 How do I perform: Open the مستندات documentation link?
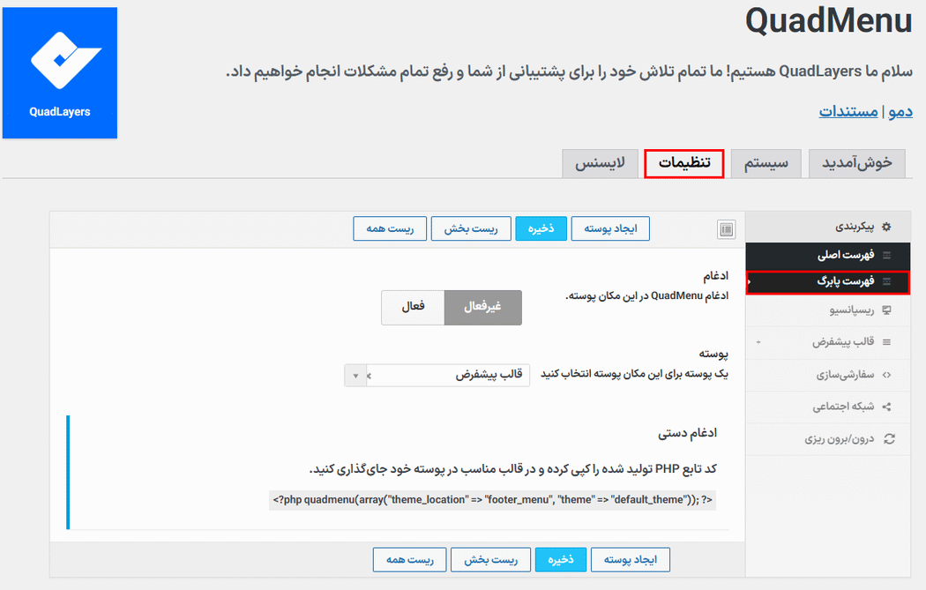(x=845, y=112)
